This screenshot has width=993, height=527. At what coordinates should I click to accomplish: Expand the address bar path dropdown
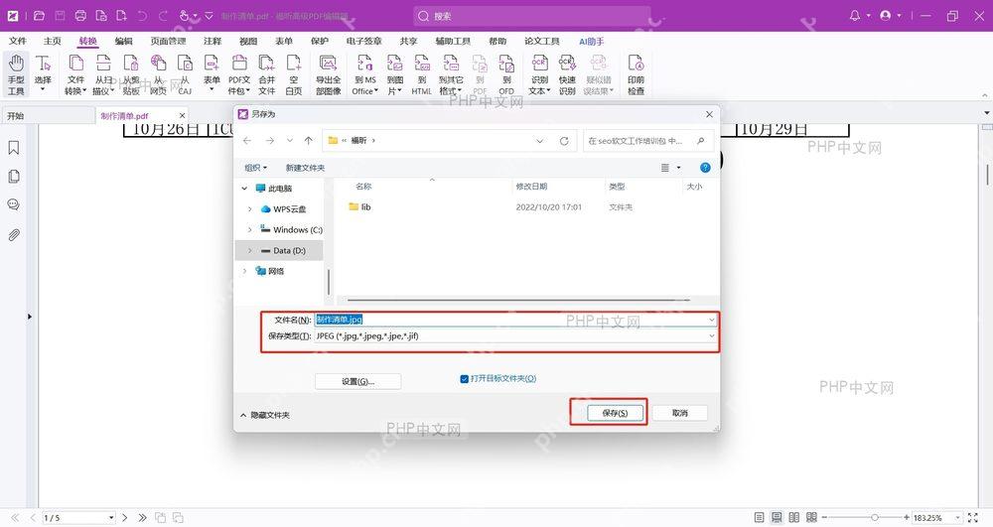pyautogui.click(x=539, y=141)
